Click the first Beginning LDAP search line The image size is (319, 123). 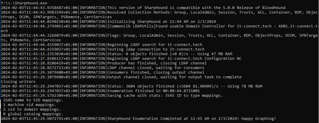[x=154, y=45]
